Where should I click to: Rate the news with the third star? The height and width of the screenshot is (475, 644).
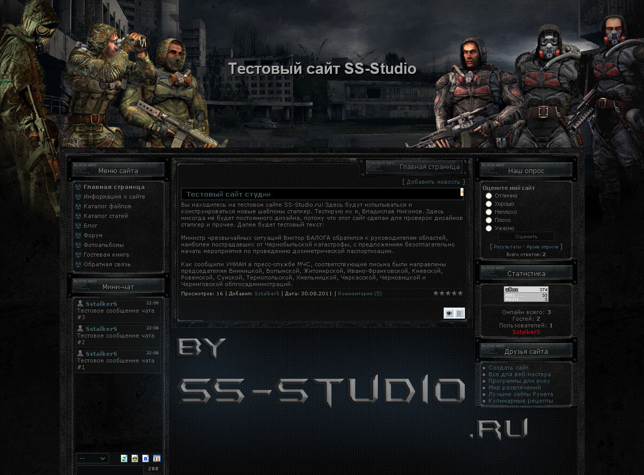coord(448,293)
